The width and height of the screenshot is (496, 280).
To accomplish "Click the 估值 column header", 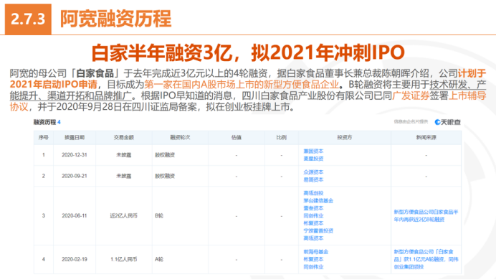I will 237,137.
